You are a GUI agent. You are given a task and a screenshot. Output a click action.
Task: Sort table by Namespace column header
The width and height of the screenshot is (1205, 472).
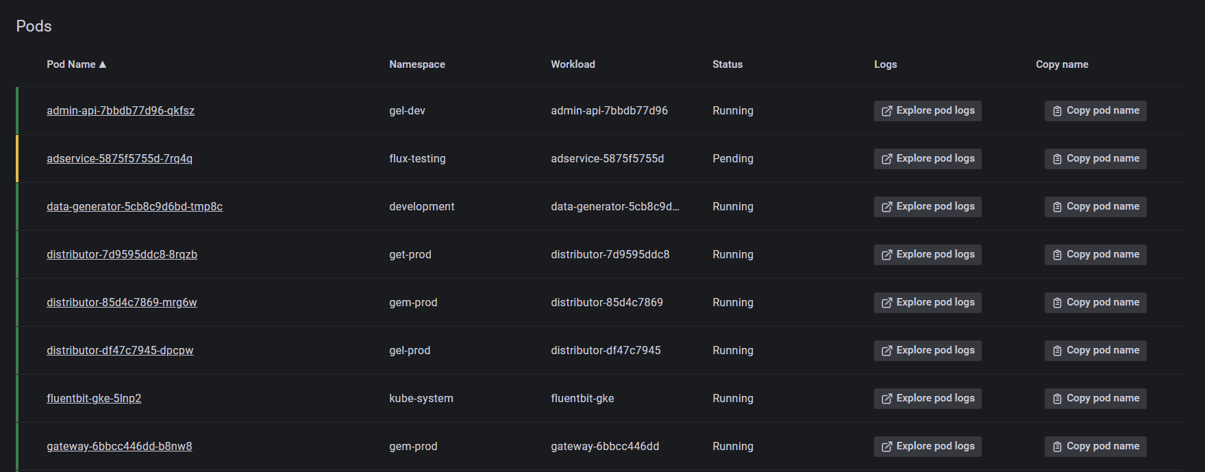417,64
